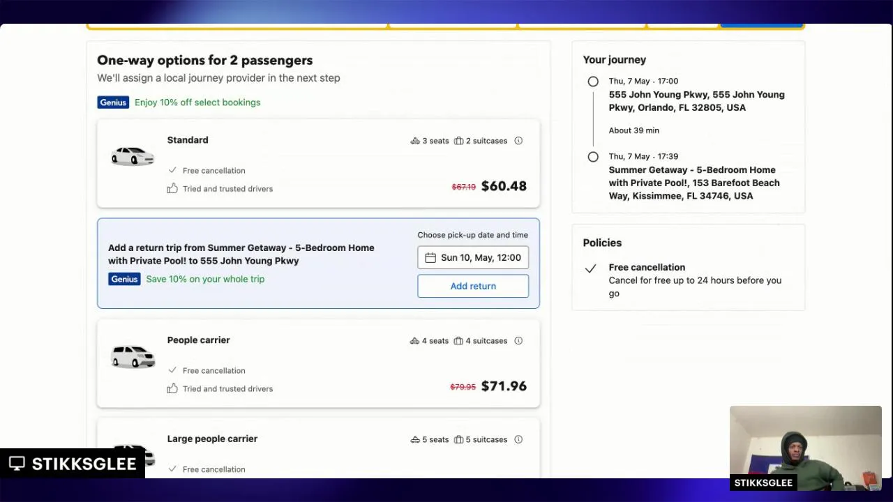Image resolution: width=893 pixels, height=502 pixels.
Task: Click the Genius badge in return trip box
Action: [x=124, y=279]
